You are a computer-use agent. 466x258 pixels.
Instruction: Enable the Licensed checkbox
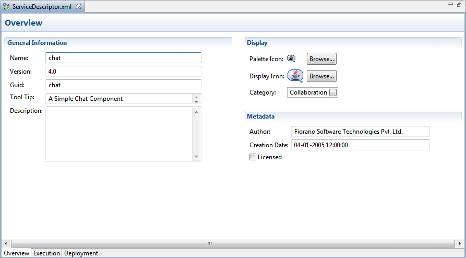[253, 157]
